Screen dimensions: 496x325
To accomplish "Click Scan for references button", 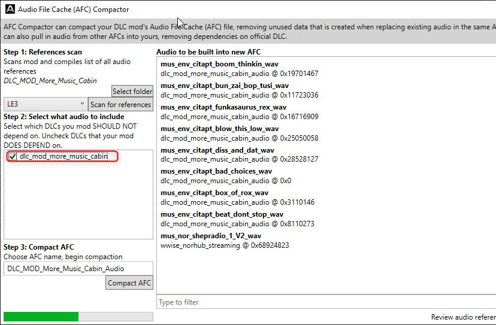I will click(x=120, y=104).
